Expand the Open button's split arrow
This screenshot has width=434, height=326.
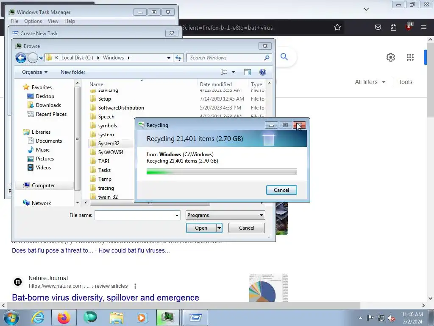pos(219,228)
